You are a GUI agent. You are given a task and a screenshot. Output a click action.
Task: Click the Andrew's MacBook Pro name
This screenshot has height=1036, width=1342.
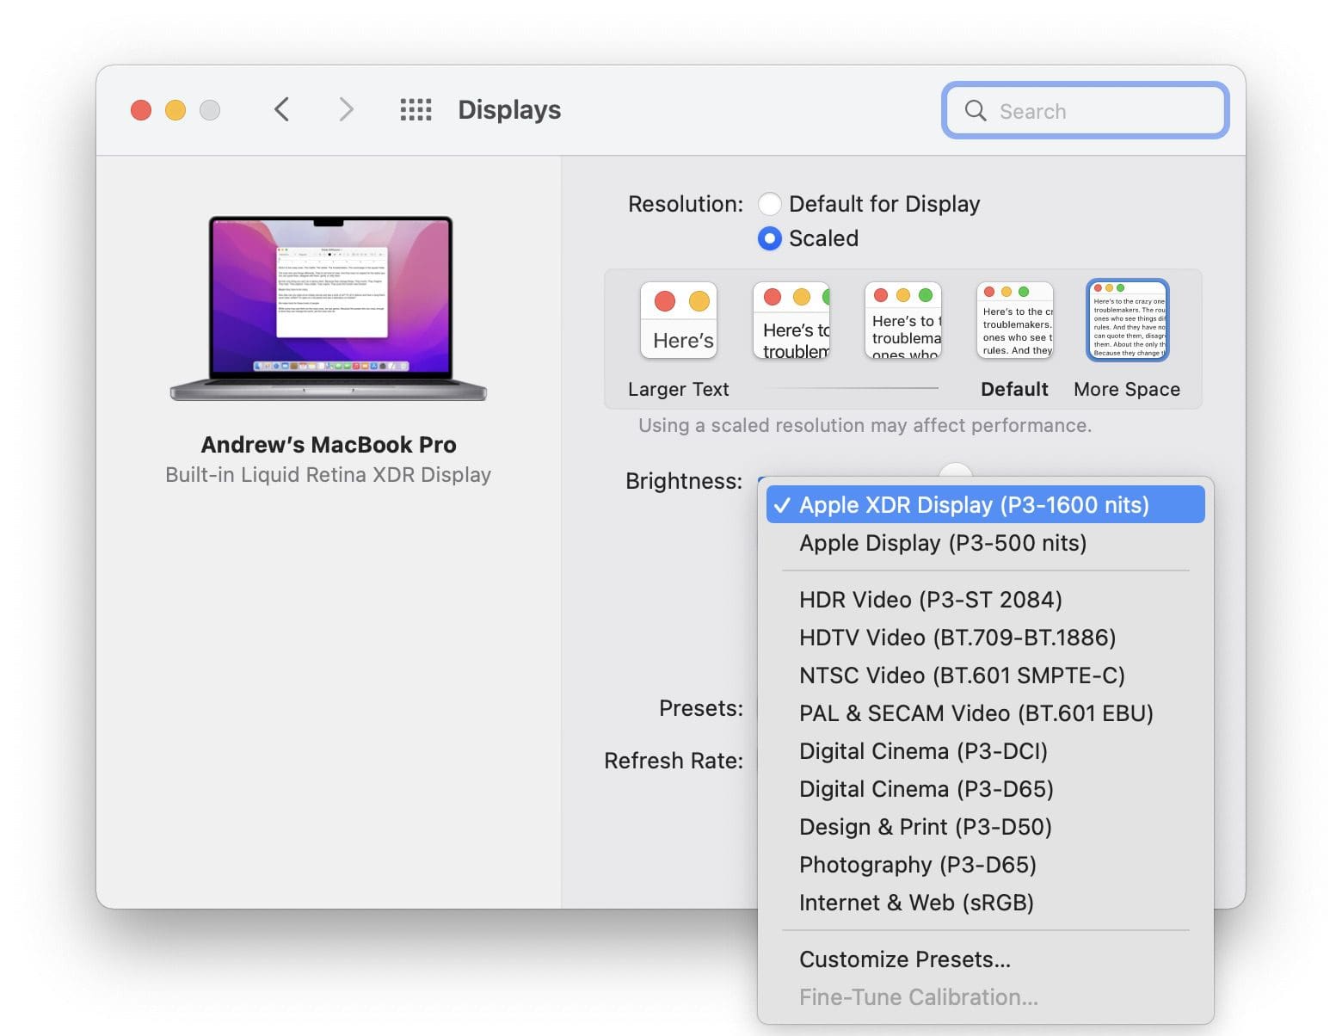coord(329,445)
